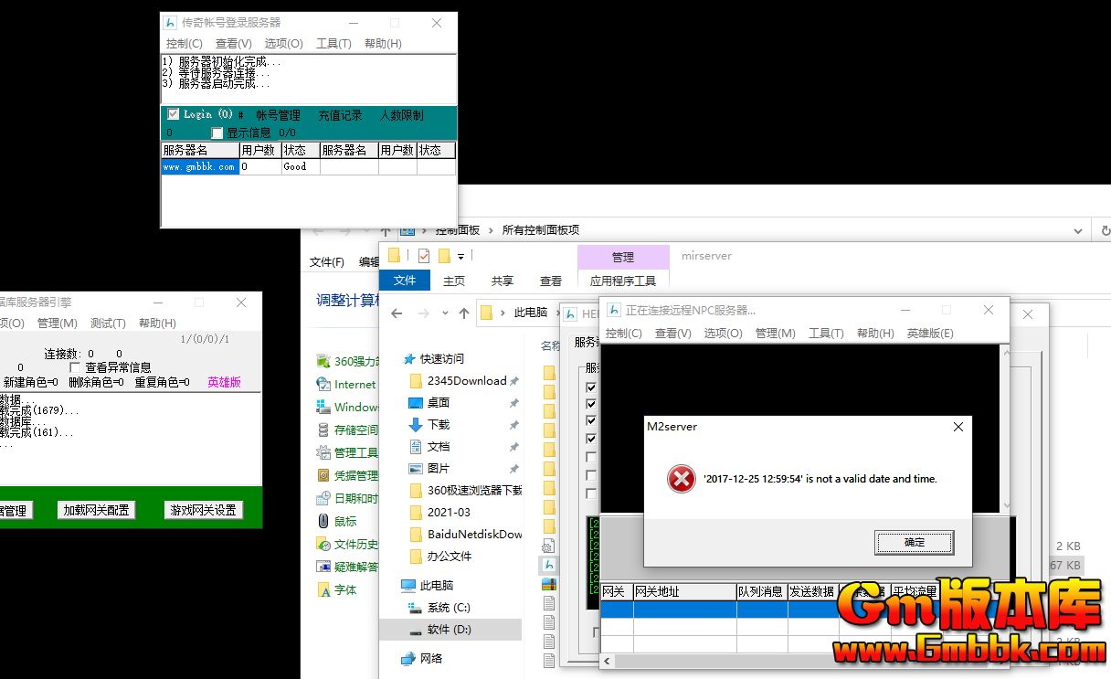The height and width of the screenshot is (679, 1111).
Task: Switch to the 充值记录 tab in login server
Action: [340, 114]
